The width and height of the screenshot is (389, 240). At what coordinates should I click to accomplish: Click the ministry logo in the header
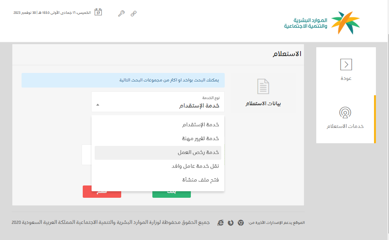pyautogui.click(x=322, y=23)
